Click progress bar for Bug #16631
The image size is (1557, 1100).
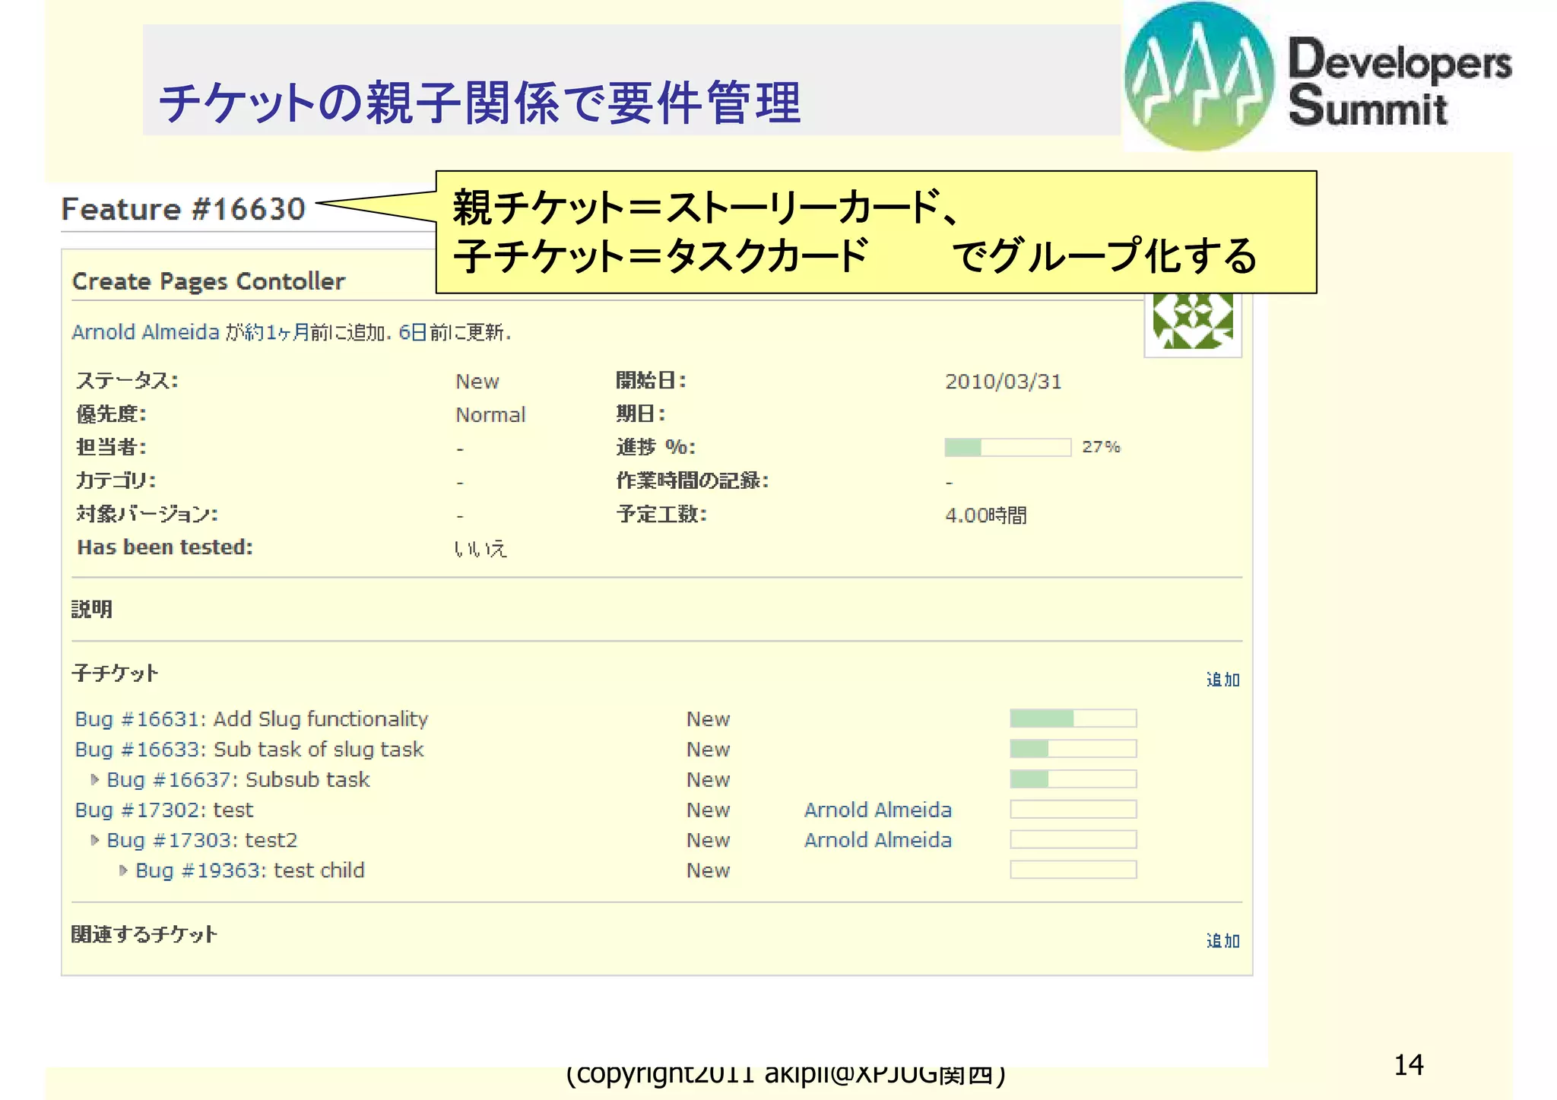(x=1073, y=718)
